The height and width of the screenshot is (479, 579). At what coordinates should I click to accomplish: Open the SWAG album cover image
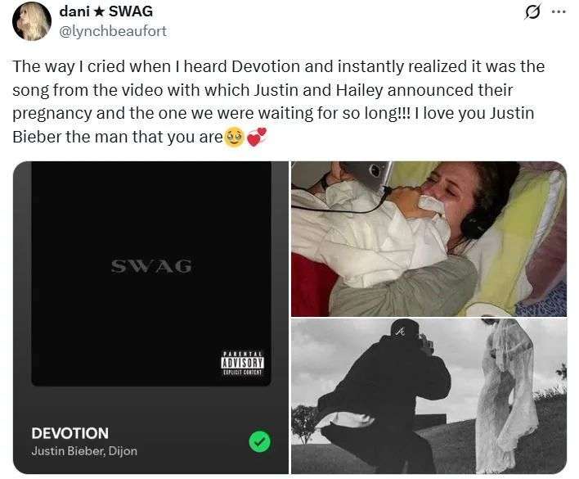point(151,273)
